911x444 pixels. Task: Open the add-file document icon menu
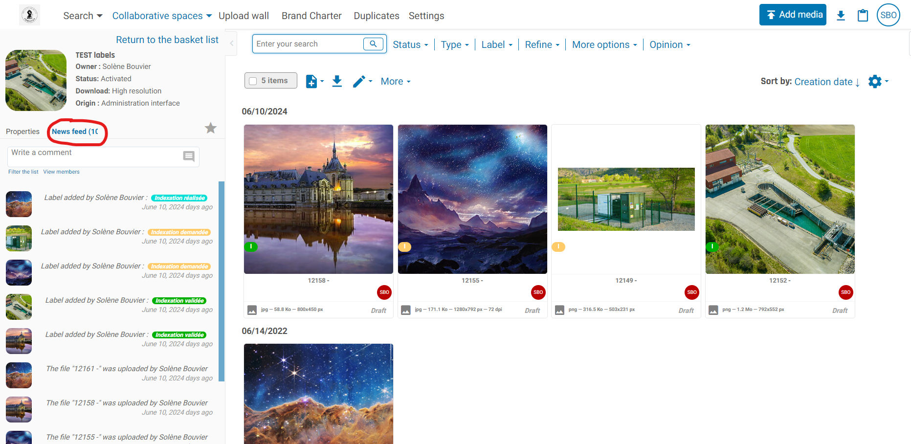tap(314, 81)
